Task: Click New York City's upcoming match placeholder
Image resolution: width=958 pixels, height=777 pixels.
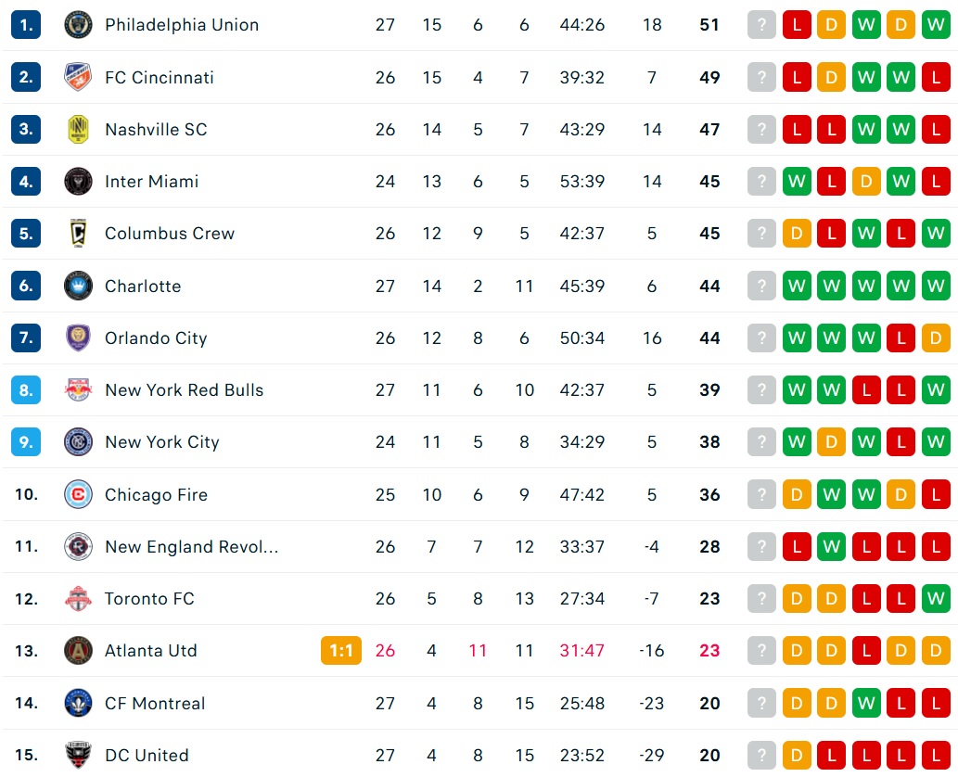Action: coord(762,441)
